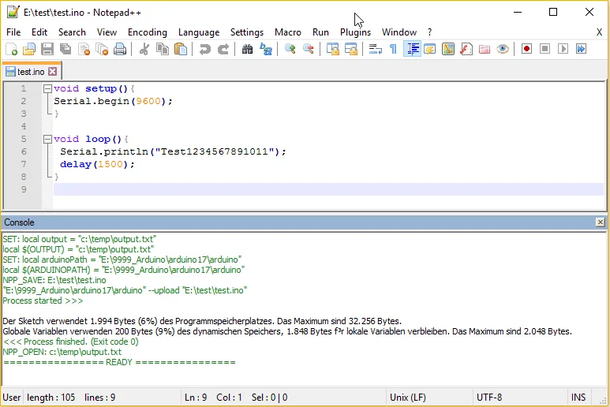Click the Play macro icon
The width and height of the screenshot is (610, 407).
(x=563, y=50)
